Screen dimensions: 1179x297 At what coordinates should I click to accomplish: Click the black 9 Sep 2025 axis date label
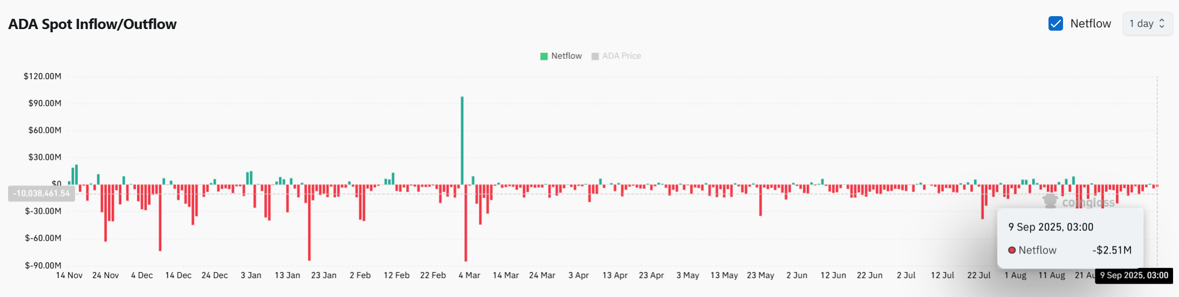click(1134, 275)
